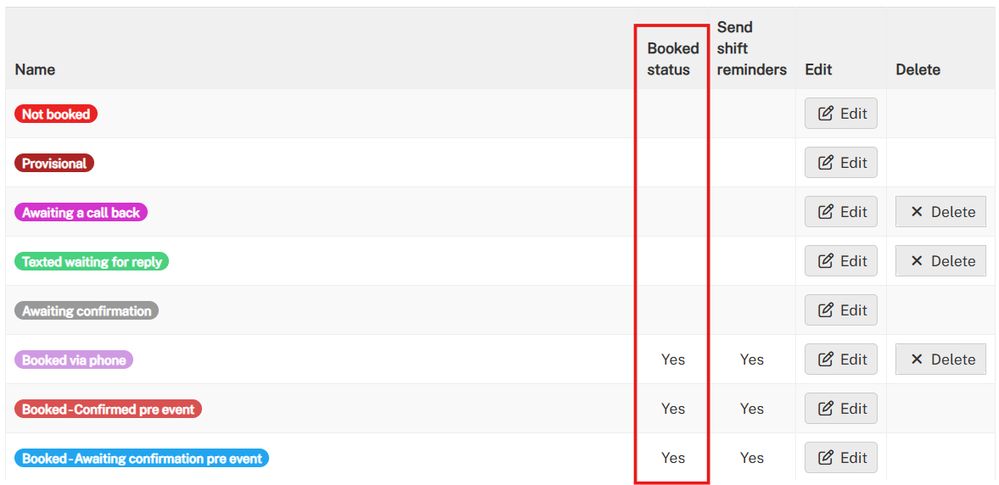Edit the Texted waiting for reply status
The height and width of the screenshot is (485, 999).
point(841,261)
